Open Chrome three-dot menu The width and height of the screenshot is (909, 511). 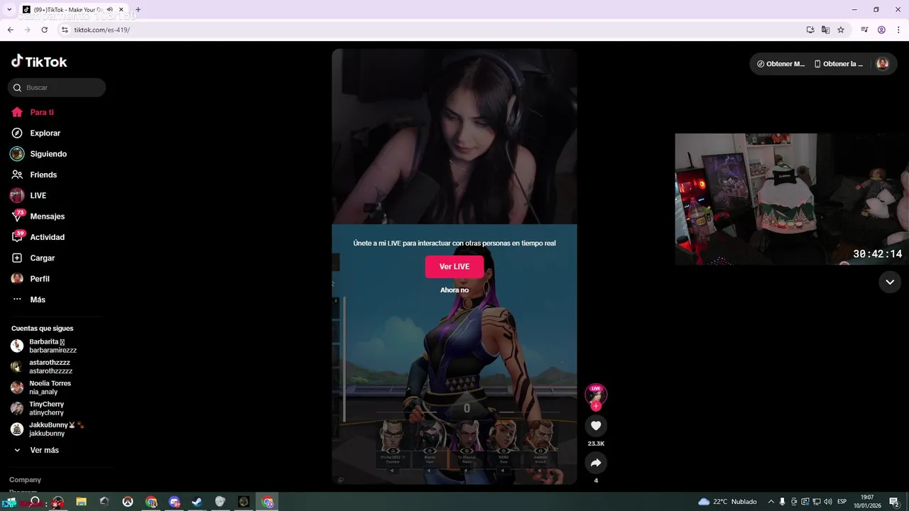[898, 30]
